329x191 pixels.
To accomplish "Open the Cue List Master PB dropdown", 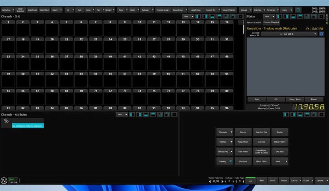I will (289, 34).
